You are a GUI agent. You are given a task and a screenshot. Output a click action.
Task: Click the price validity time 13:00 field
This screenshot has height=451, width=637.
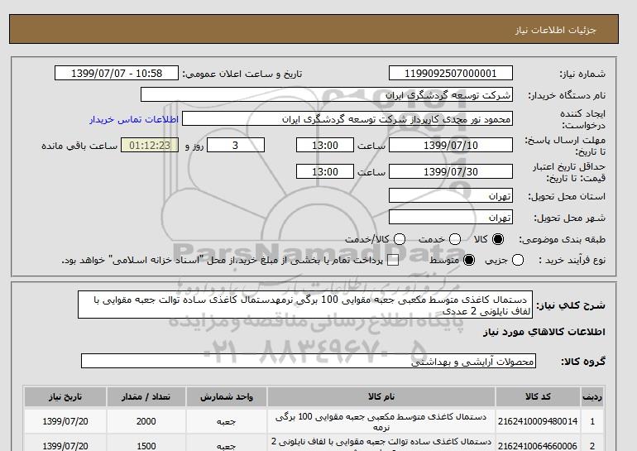pyautogui.click(x=325, y=171)
